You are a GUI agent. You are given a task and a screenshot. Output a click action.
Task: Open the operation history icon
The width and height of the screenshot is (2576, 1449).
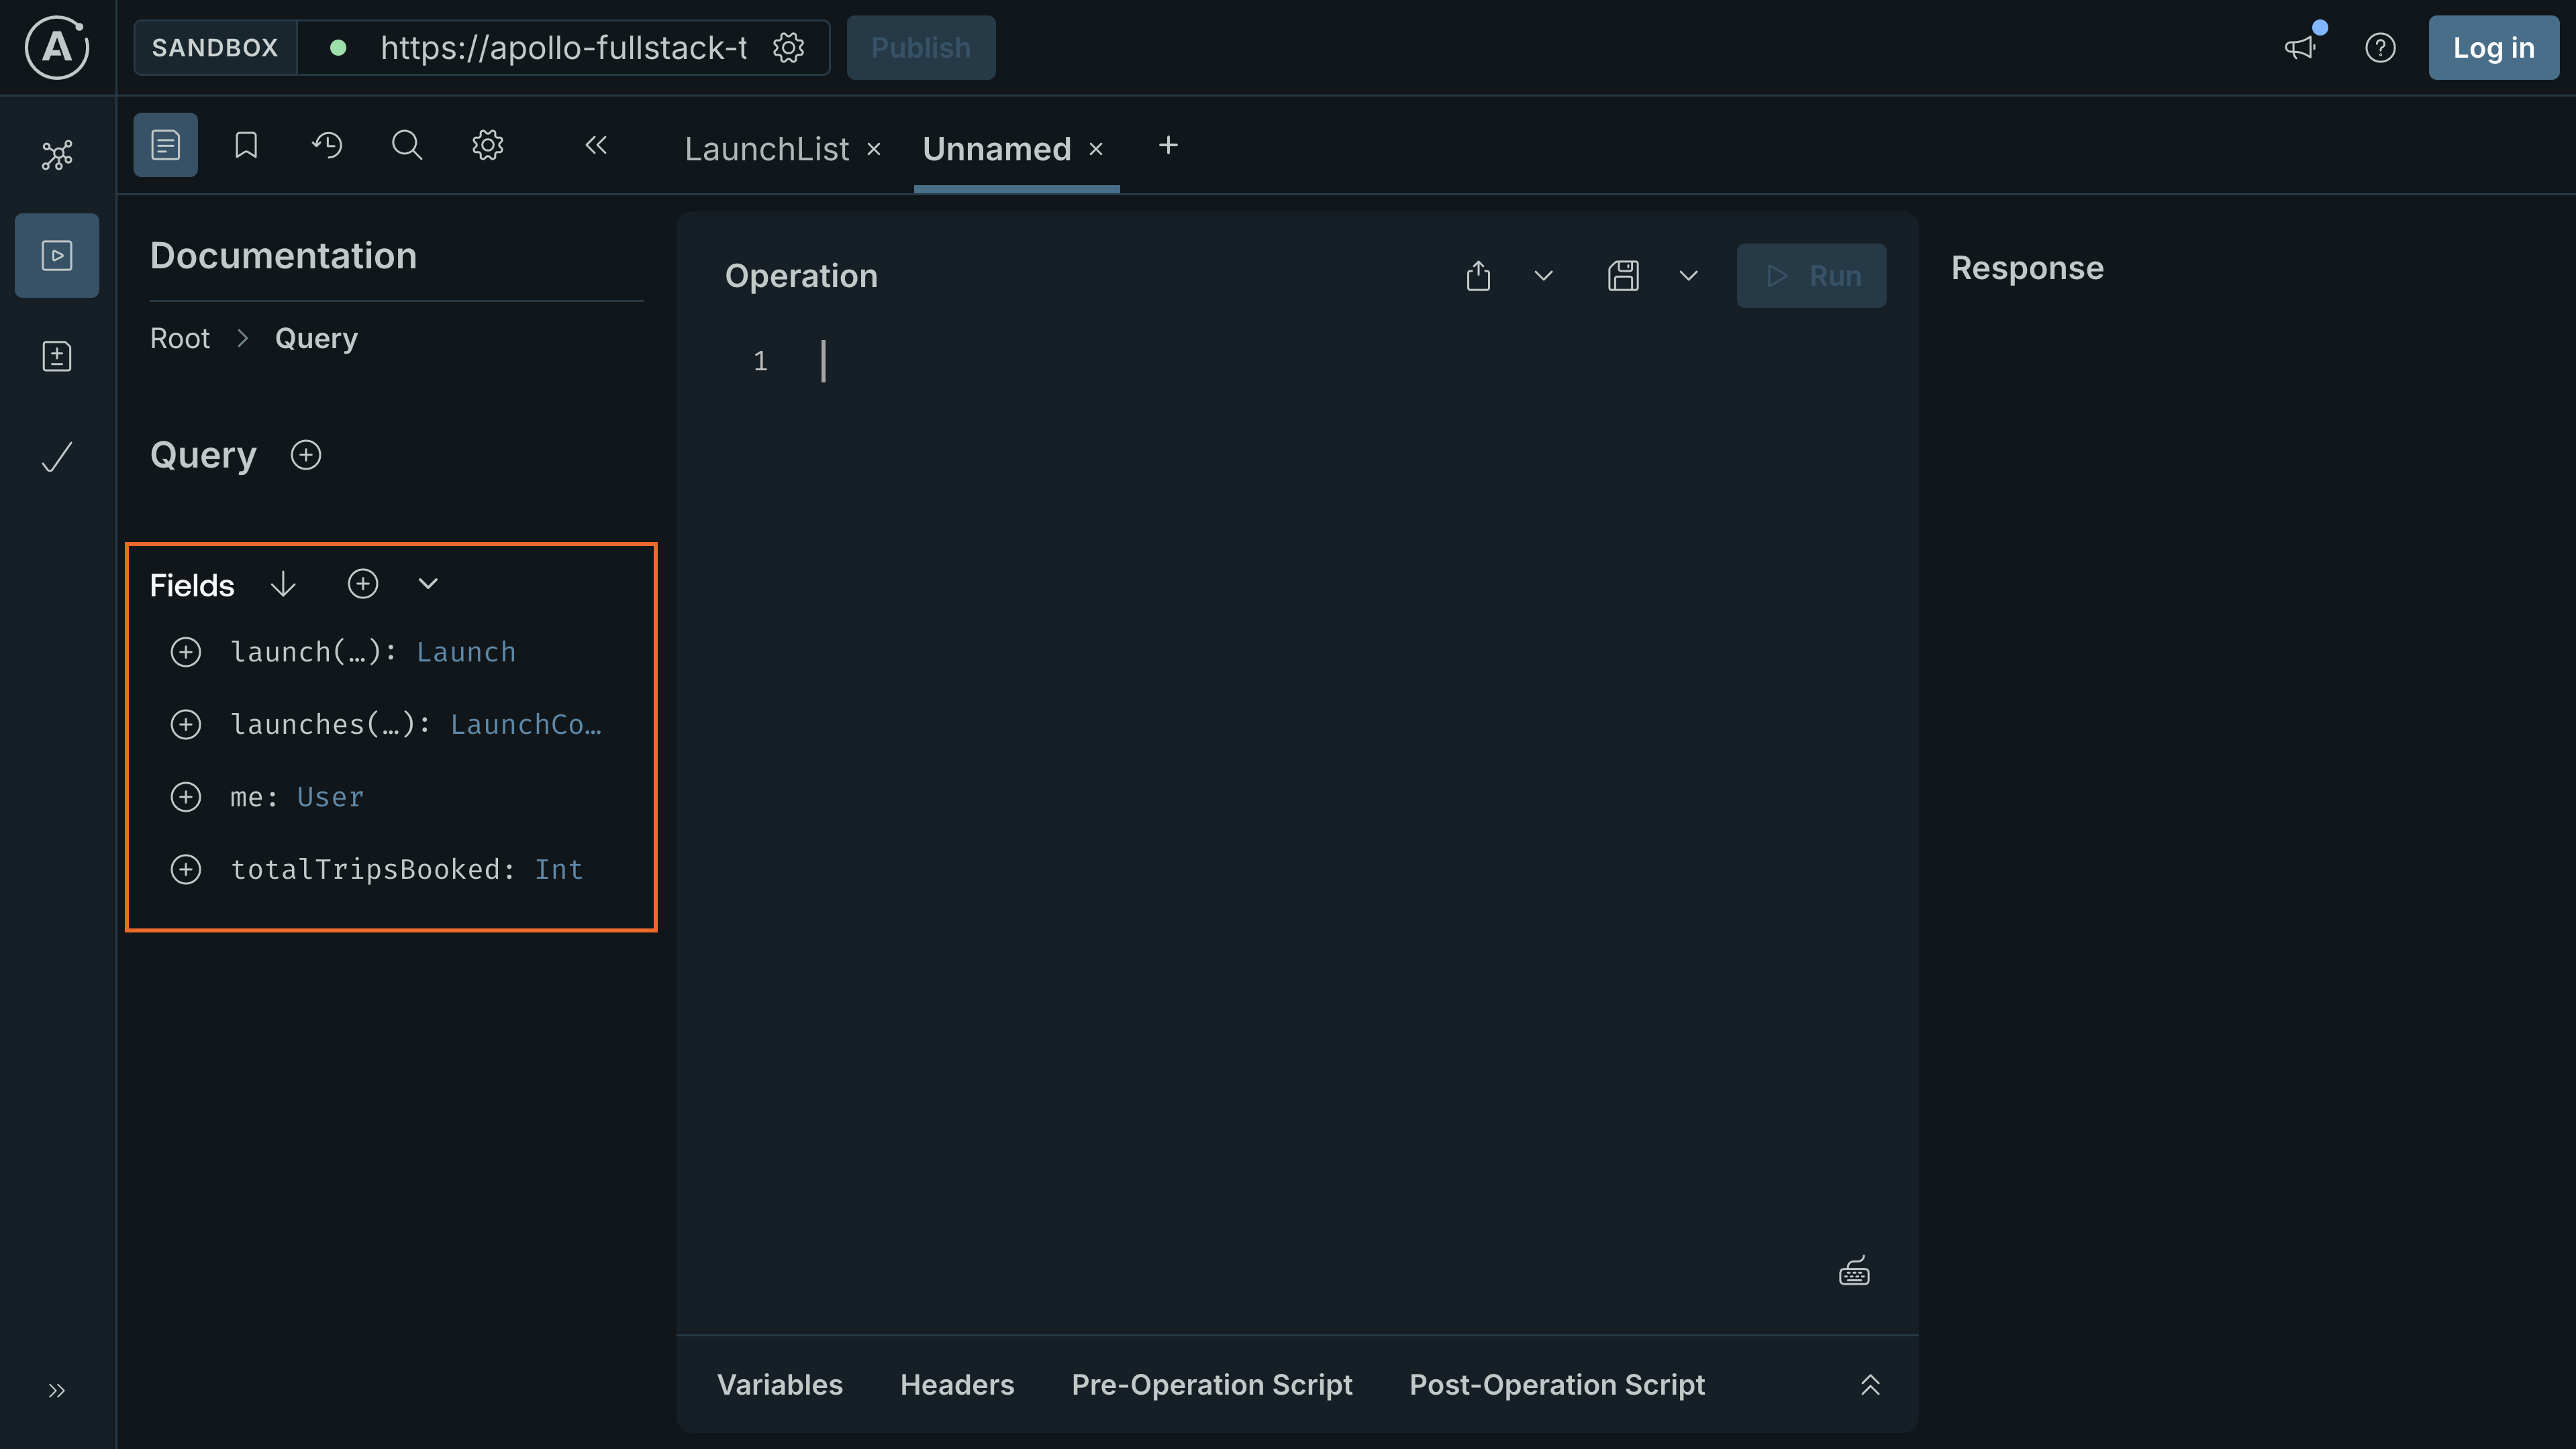(x=326, y=144)
